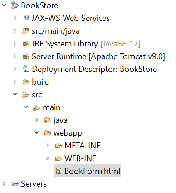The image size is (176, 193).
Task: Click the WEB-INF folder icon
Action: pos(59,158)
